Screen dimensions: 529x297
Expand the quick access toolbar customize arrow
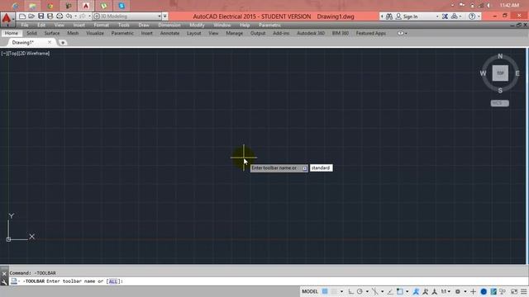coord(165,16)
